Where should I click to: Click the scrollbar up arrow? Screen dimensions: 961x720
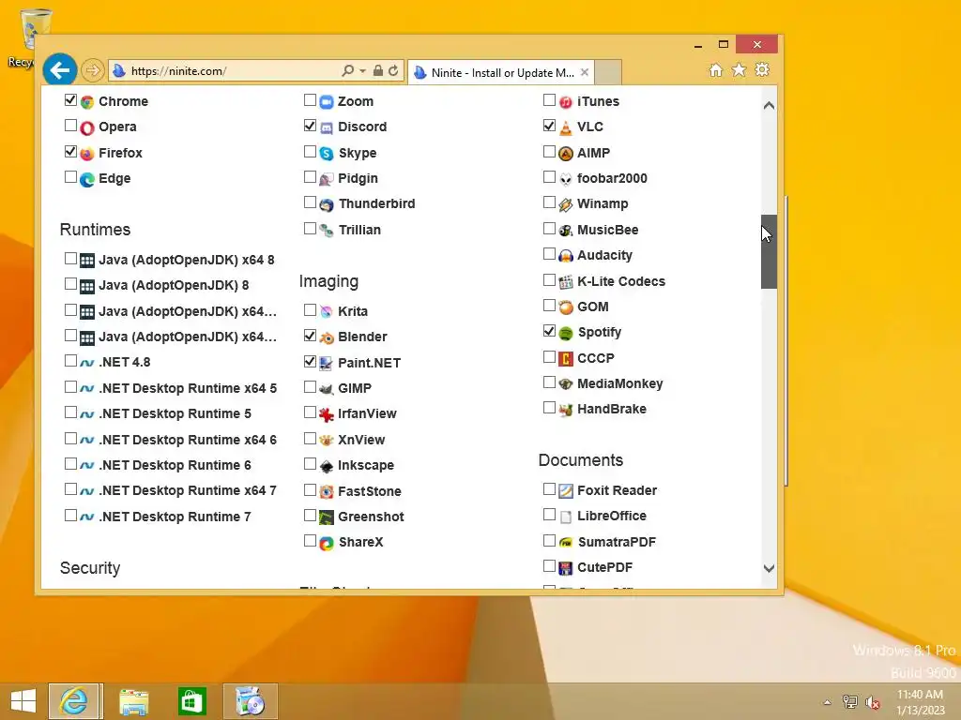pos(770,105)
